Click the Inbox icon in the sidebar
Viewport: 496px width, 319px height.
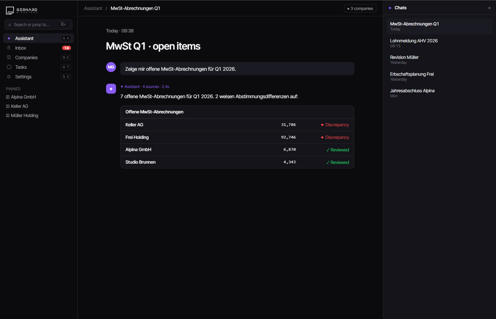click(x=9, y=48)
